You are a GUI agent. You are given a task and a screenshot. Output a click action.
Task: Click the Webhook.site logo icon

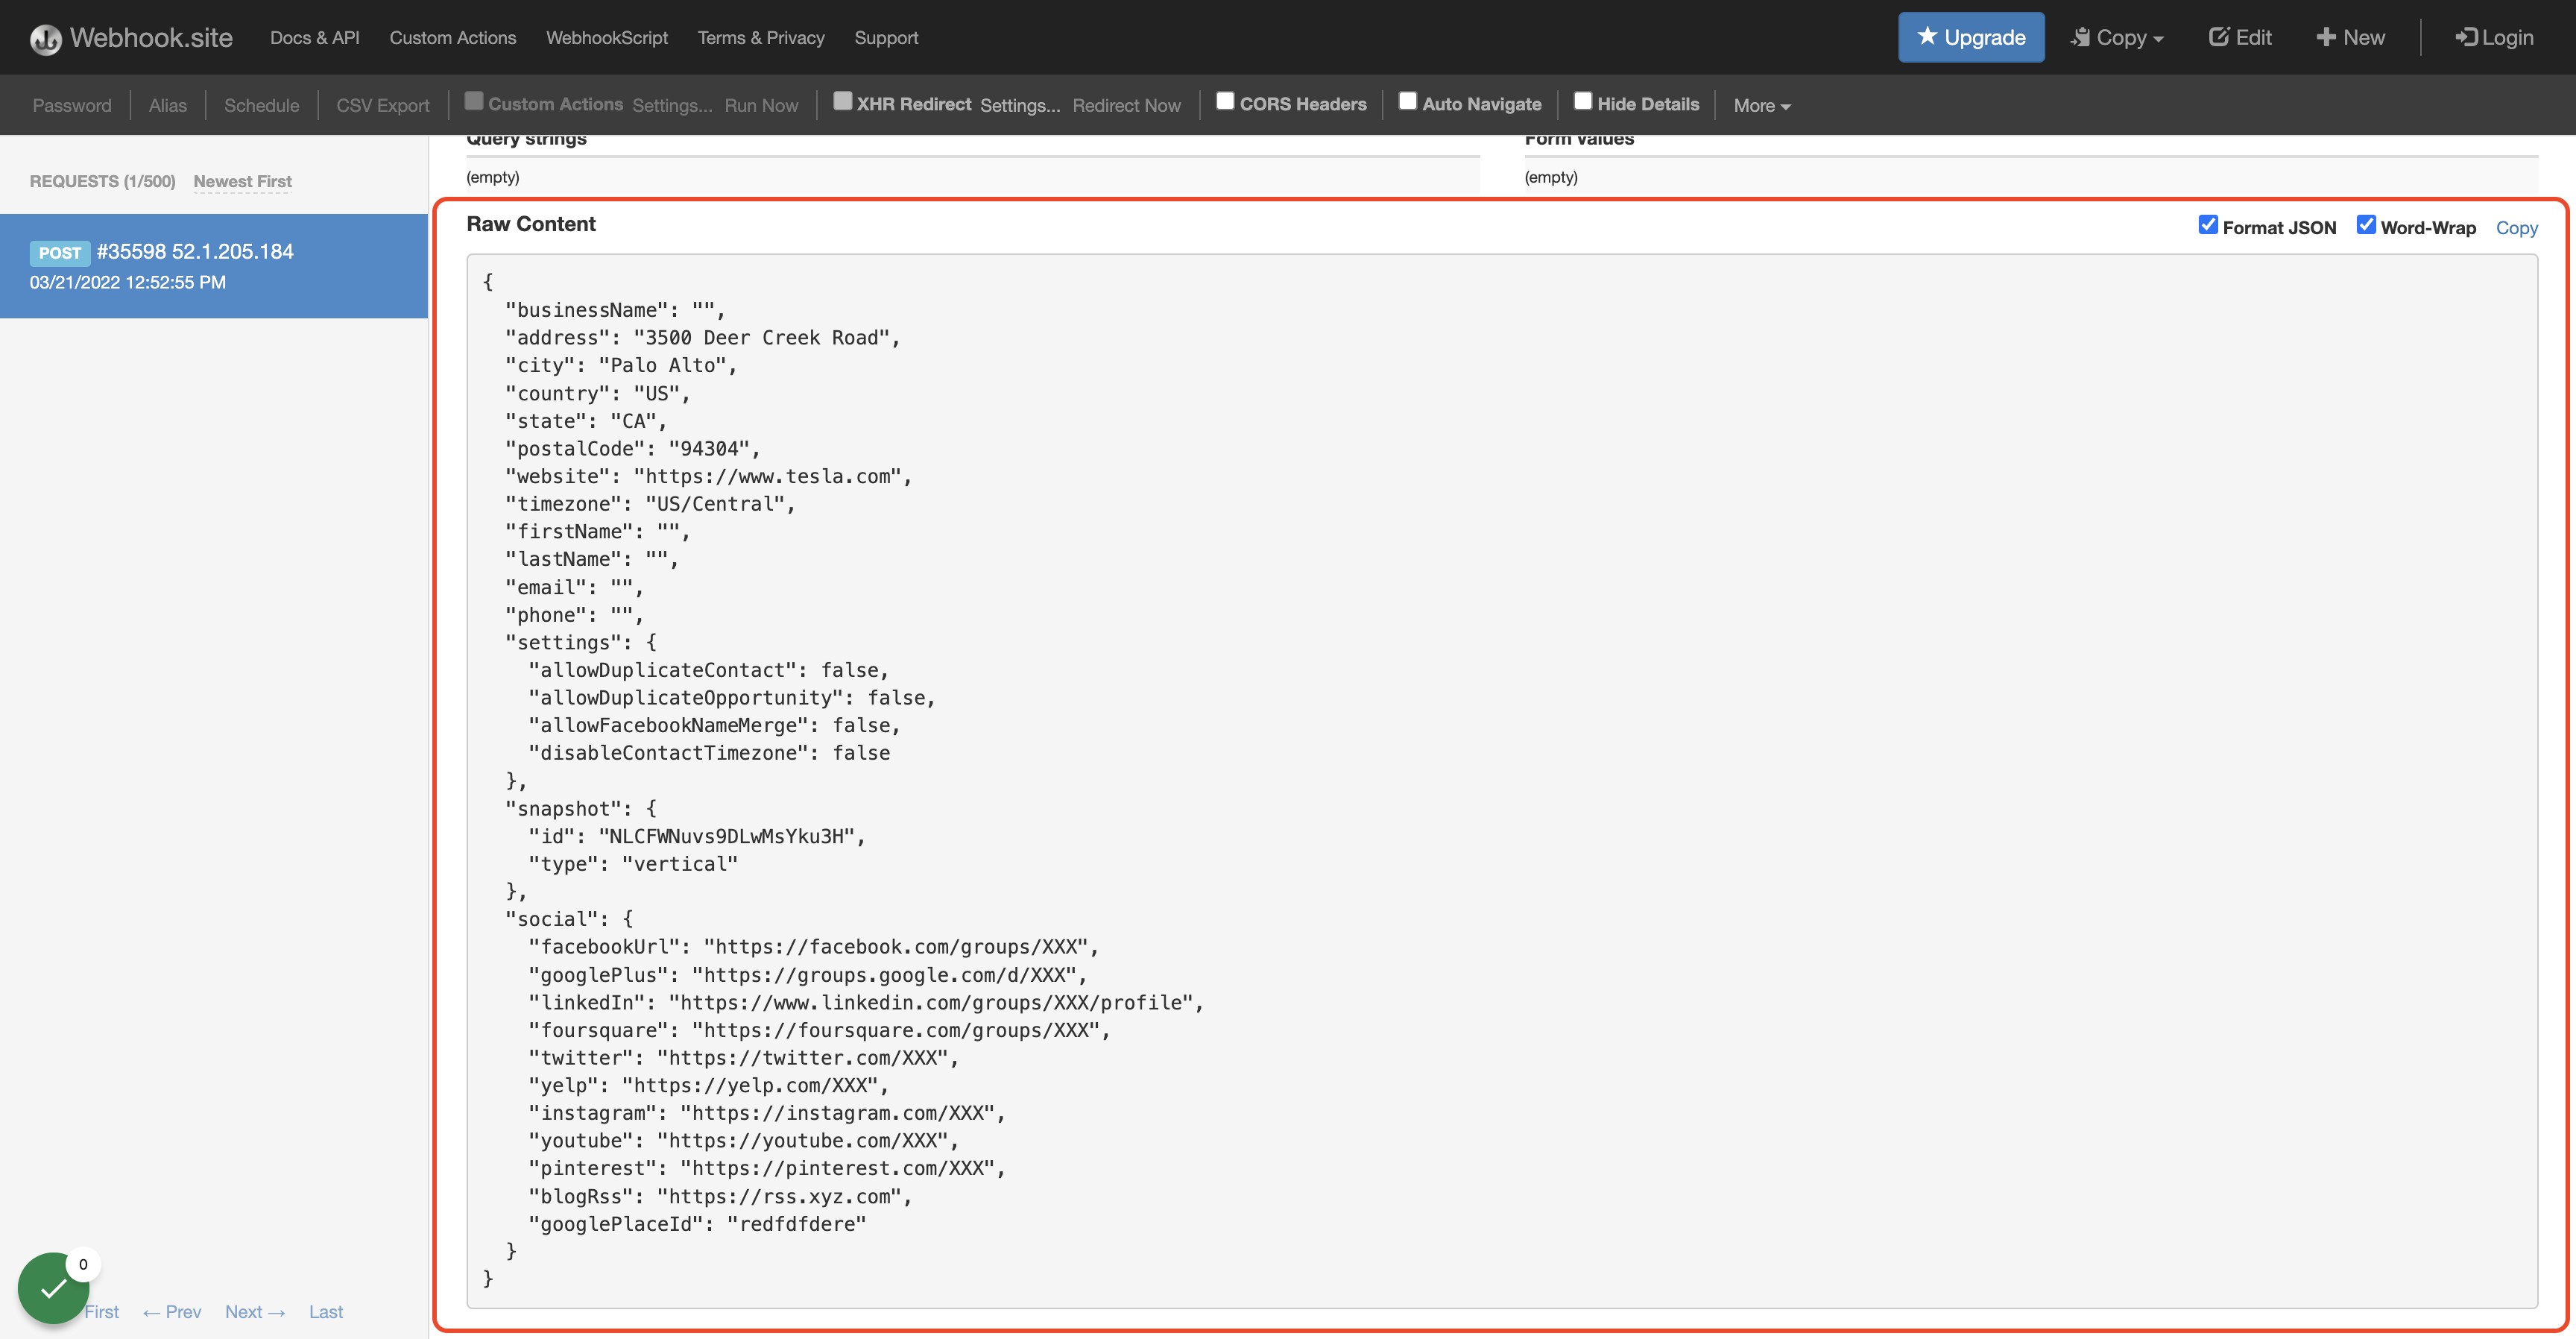tap(45, 39)
